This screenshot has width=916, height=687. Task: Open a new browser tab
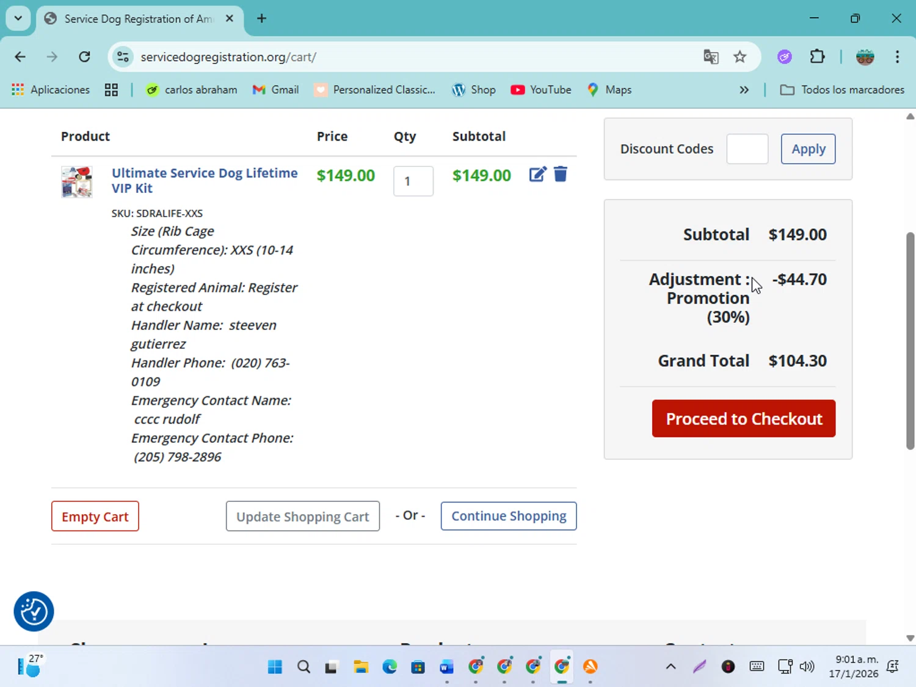tap(261, 18)
